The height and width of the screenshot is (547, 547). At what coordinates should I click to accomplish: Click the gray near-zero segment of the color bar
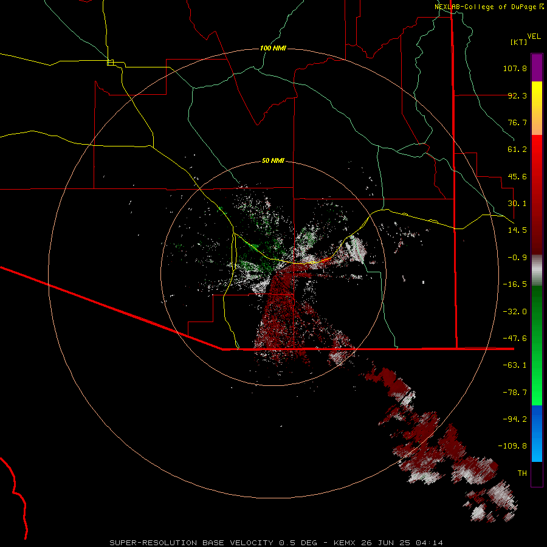point(537,270)
